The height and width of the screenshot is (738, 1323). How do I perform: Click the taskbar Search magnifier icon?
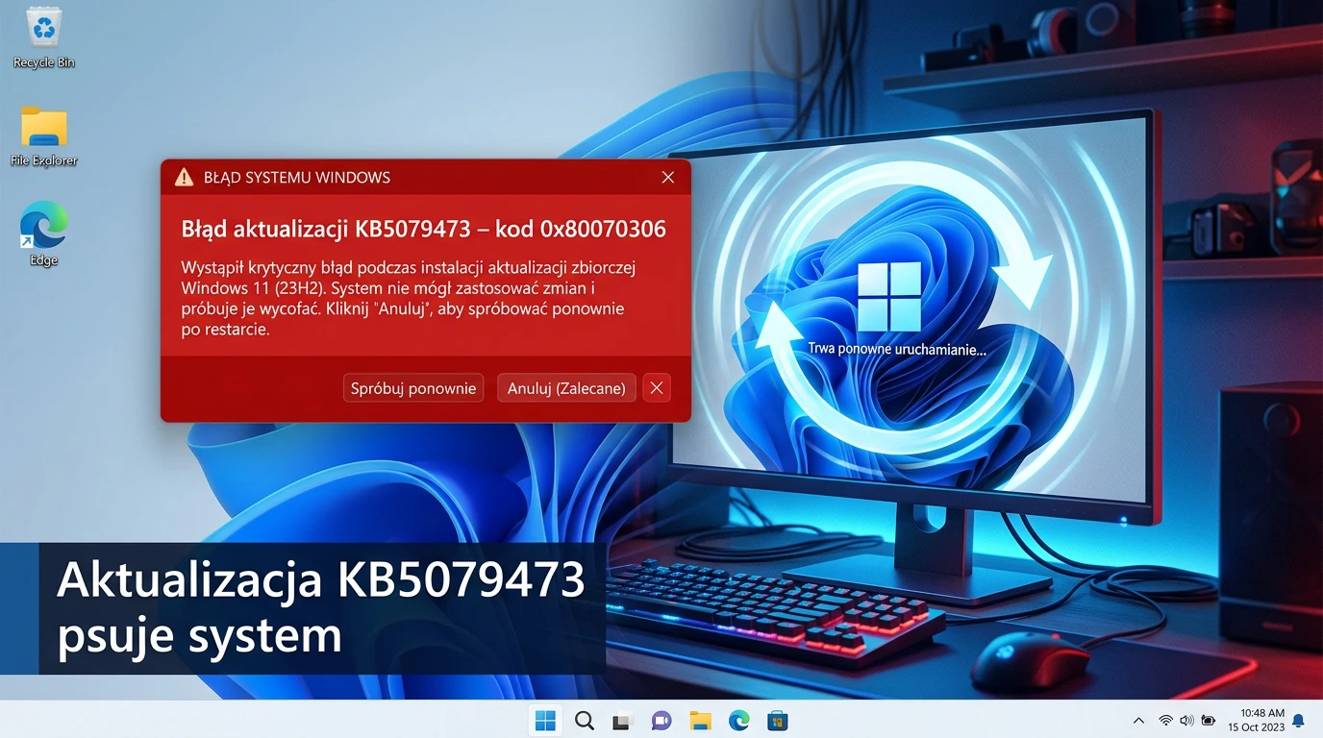(584, 720)
